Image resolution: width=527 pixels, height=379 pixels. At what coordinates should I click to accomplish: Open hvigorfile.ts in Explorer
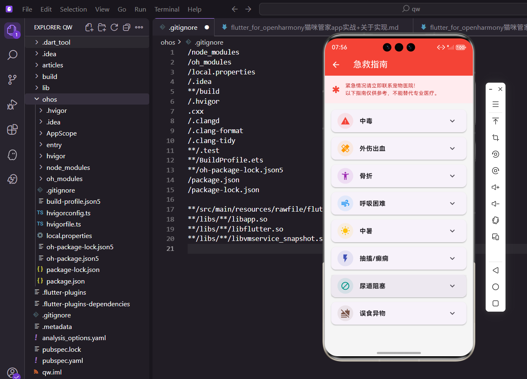click(x=87, y=224)
